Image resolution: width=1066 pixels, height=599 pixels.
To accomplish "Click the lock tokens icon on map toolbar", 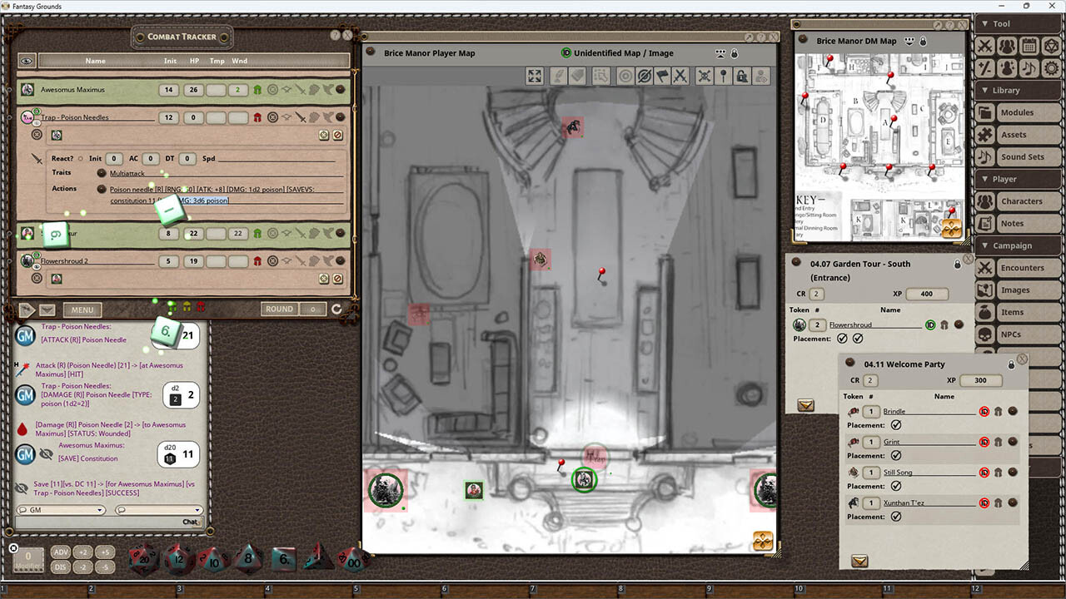I will tap(742, 76).
